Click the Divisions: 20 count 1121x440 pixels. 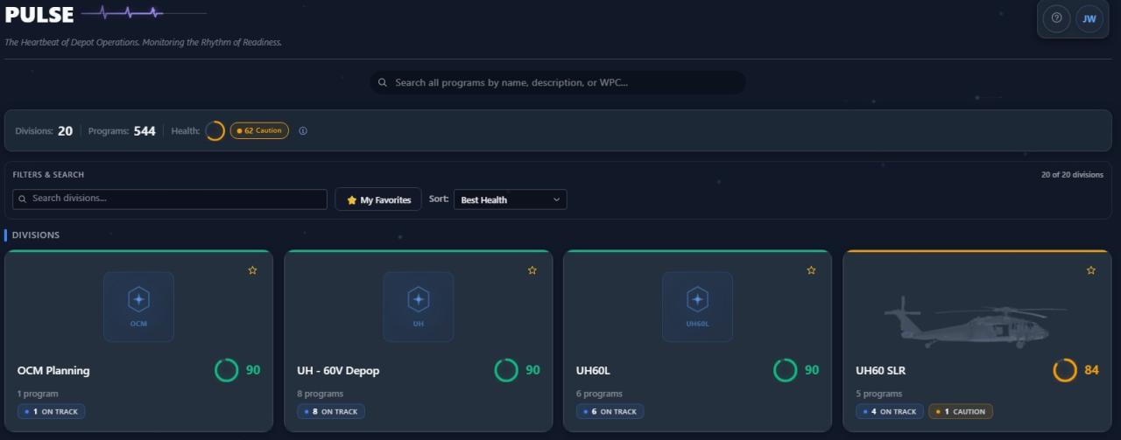coord(44,131)
